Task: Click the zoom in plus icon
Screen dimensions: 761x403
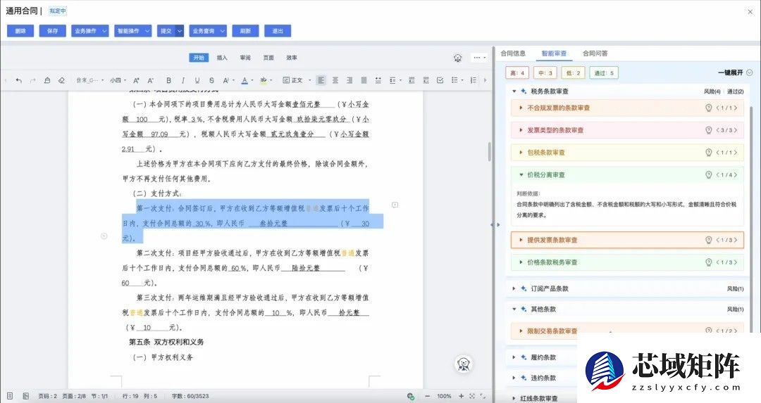Action: coord(461,396)
